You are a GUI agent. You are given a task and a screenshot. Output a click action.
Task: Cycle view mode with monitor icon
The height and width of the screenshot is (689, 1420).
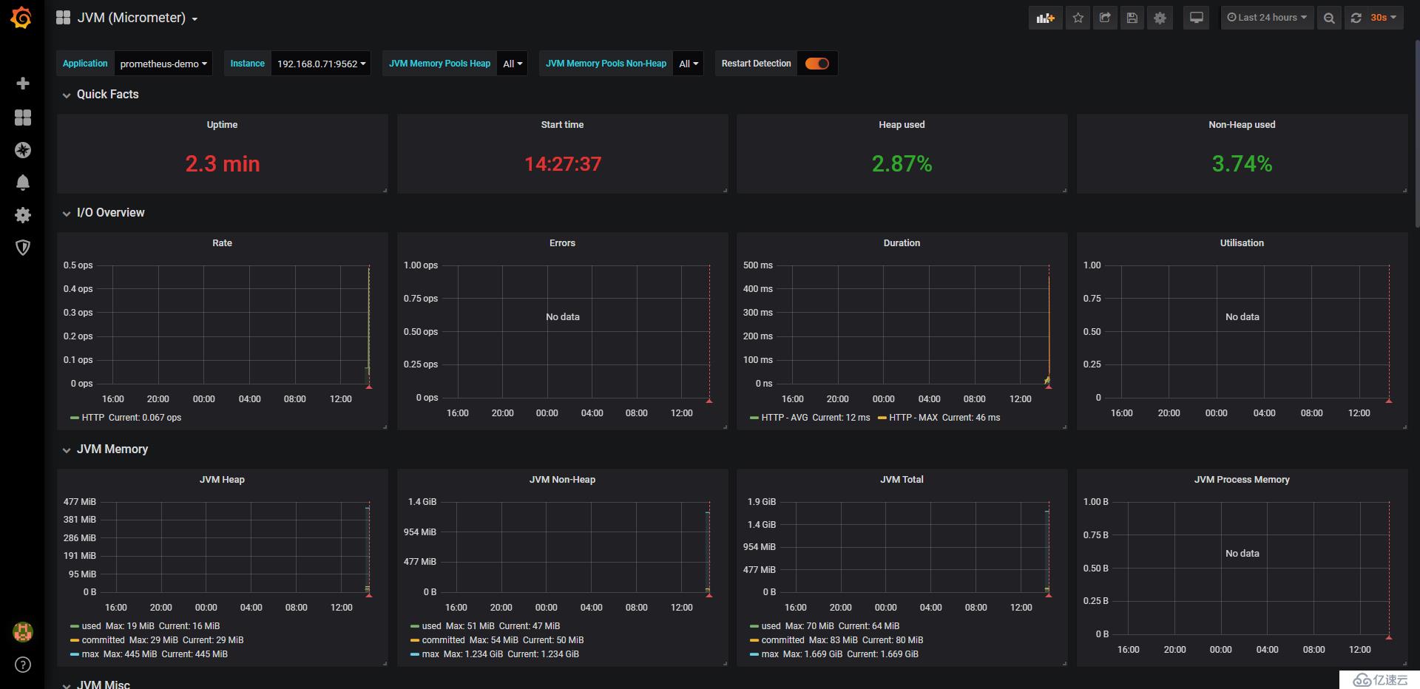[x=1196, y=18]
